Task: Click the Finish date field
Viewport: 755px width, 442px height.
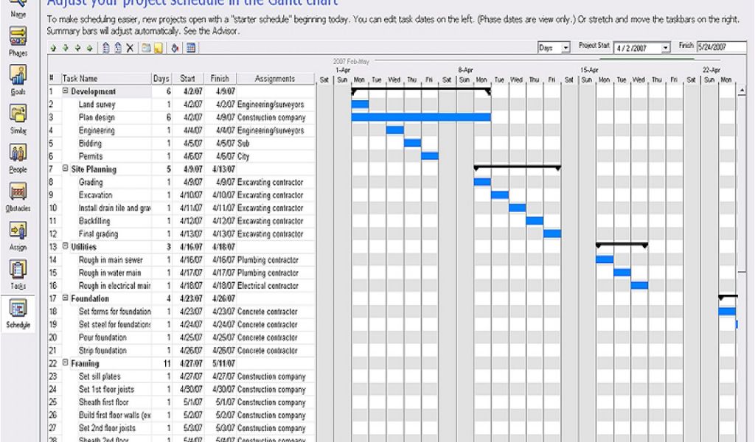Action: pyautogui.click(x=720, y=47)
